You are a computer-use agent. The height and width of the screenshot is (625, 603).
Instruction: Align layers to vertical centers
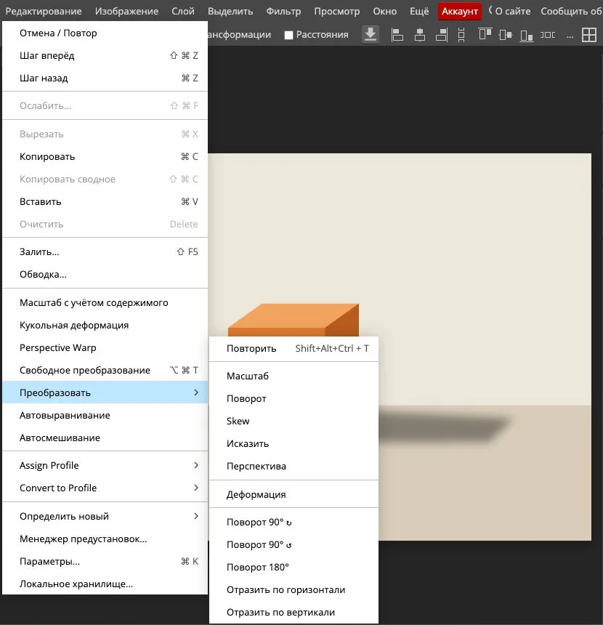point(506,35)
